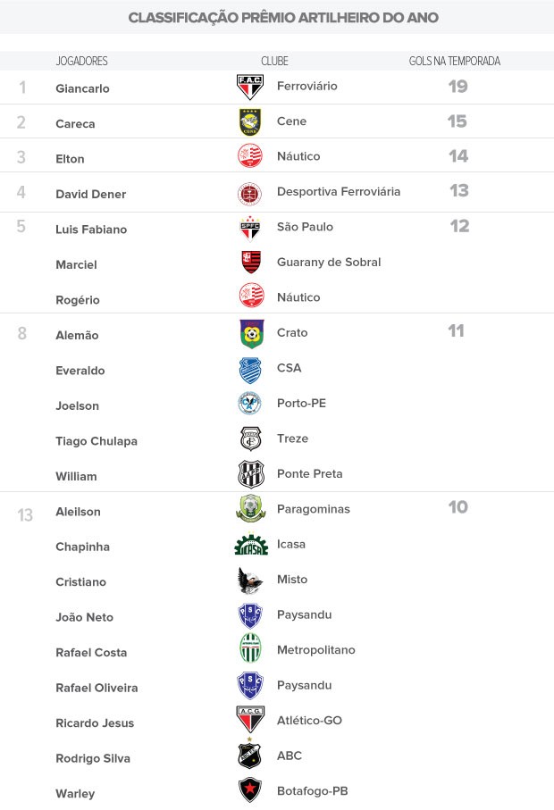Screen dimensions: 554x810
Task: Click the Jogadores column header
Action: click(x=81, y=61)
